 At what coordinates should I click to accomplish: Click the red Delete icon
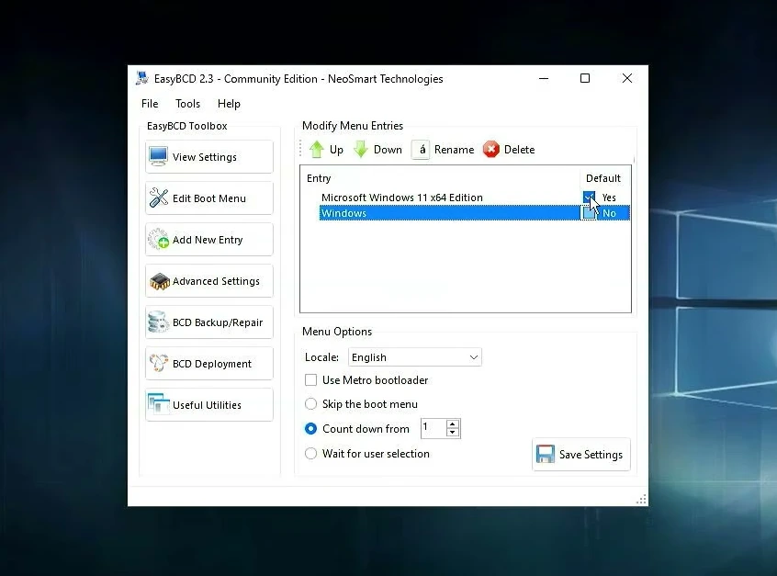491,149
